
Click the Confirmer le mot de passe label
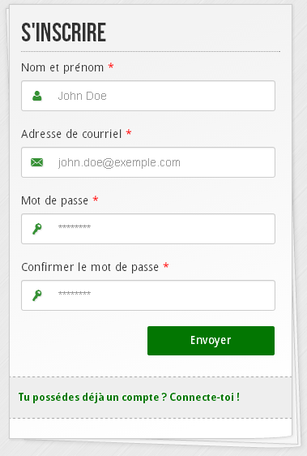[x=90, y=267]
